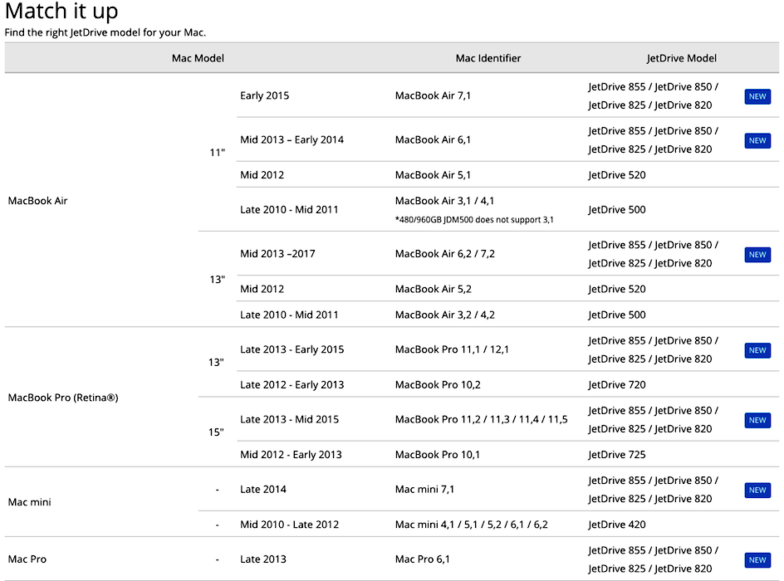Click the Late 2013 - Mid 2015 cell
This screenshot has height=581, width=784.
point(290,419)
